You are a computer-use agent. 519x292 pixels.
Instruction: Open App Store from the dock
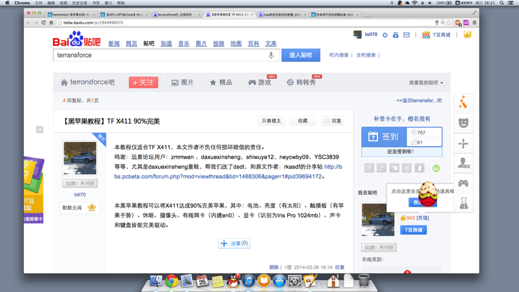(x=279, y=281)
